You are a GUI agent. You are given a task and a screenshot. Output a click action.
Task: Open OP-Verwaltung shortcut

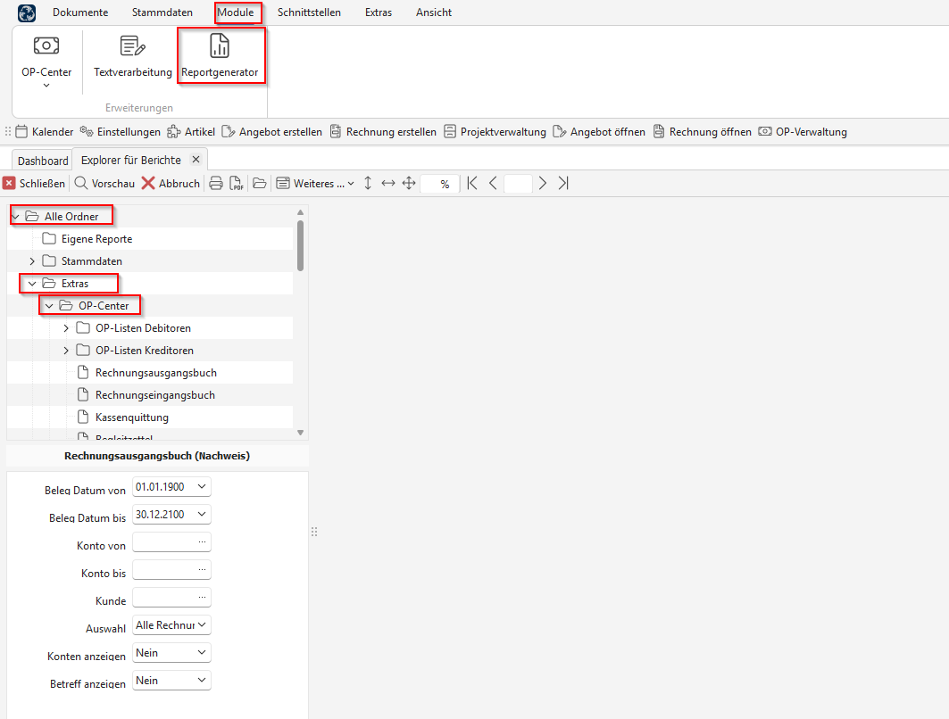(803, 132)
